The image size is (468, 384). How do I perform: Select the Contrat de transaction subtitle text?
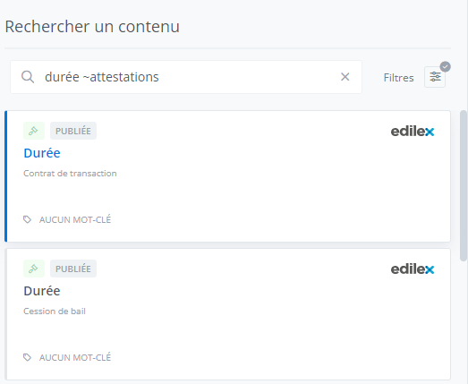tap(70, 174)
